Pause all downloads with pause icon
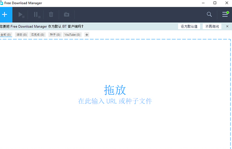 [x=37, y=14]
